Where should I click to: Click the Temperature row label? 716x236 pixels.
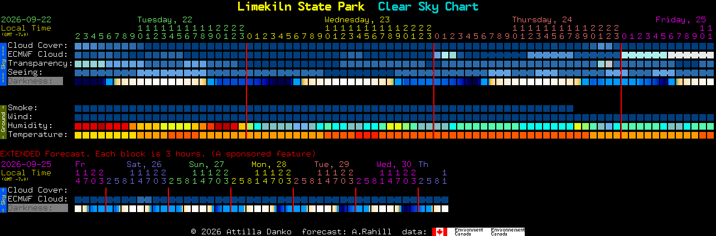(x=37, y=135)
